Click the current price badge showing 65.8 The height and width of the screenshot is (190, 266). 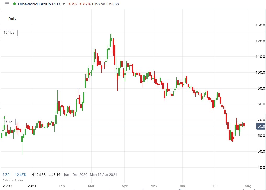tap(260, 126)
